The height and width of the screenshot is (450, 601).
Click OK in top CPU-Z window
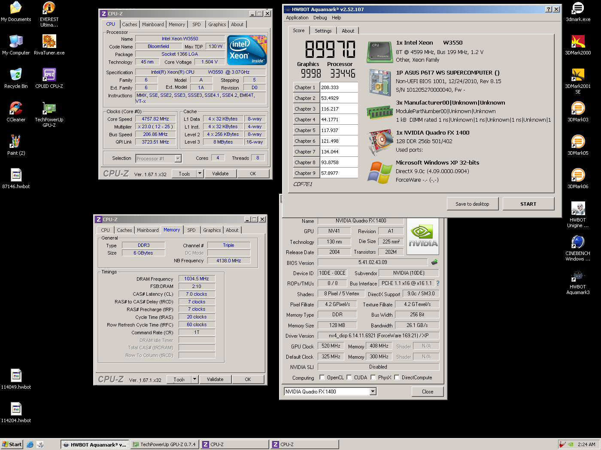[253, 174]
